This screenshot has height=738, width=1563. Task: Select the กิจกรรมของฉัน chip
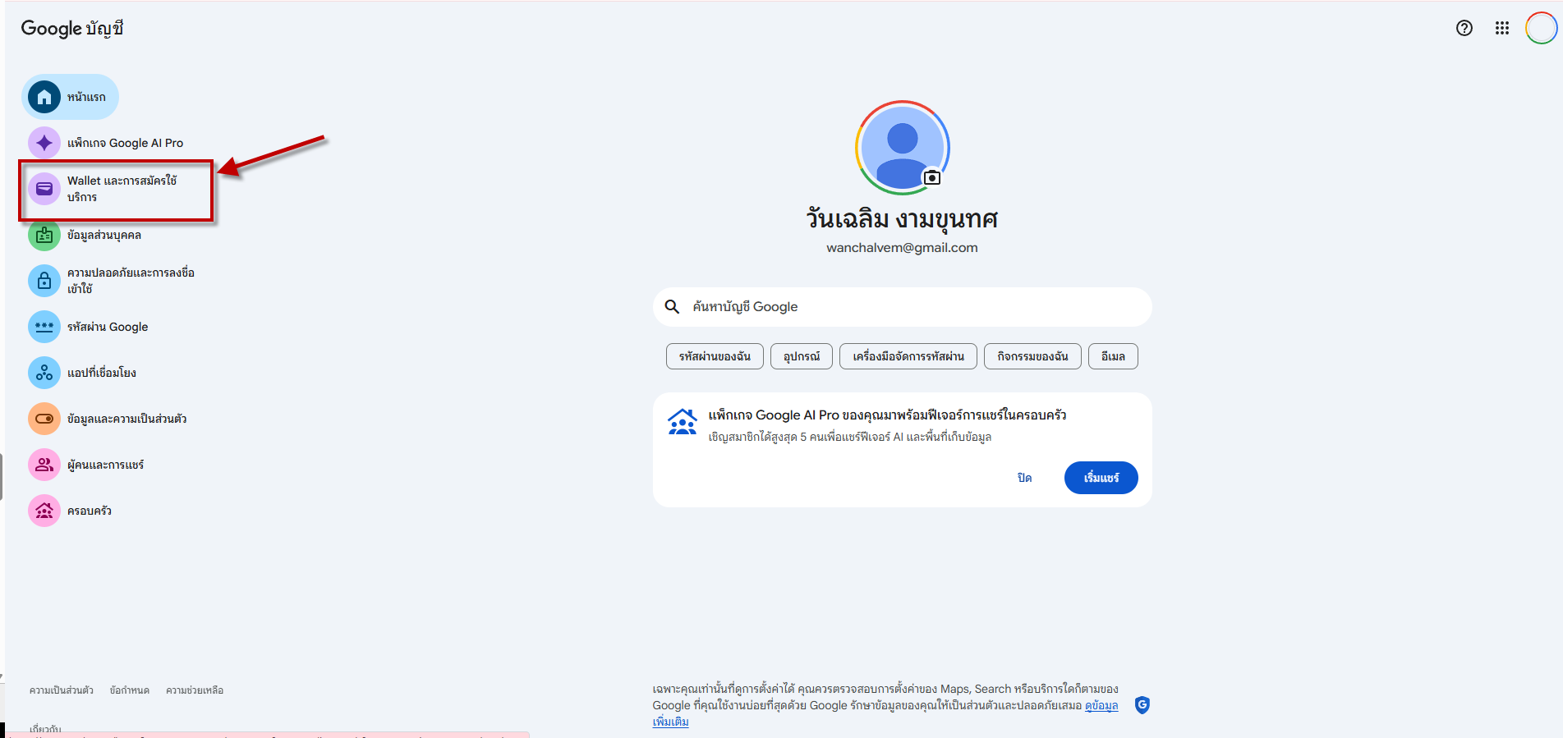[1032, 356]
